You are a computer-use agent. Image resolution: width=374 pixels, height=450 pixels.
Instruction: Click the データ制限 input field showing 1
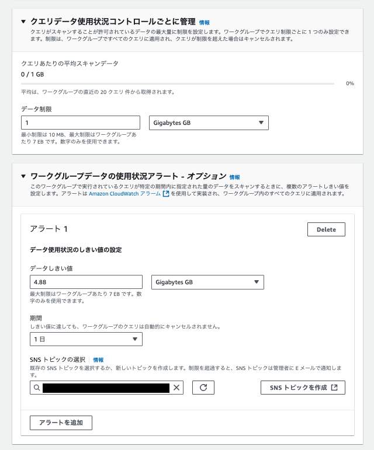(81, 123)
